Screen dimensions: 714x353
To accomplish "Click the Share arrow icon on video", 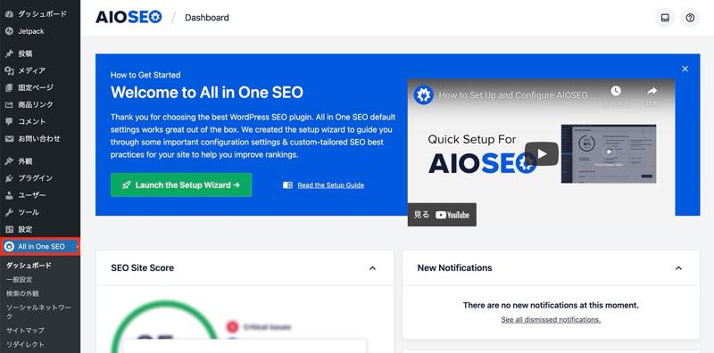I will click(x=652, y=92).
